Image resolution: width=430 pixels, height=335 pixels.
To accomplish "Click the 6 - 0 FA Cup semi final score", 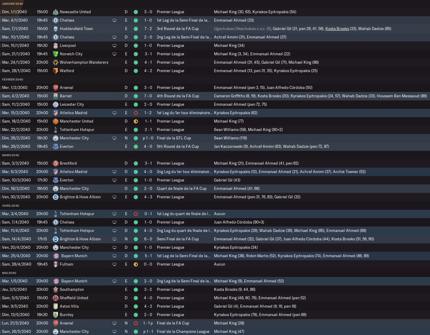I will coord(148,239).
